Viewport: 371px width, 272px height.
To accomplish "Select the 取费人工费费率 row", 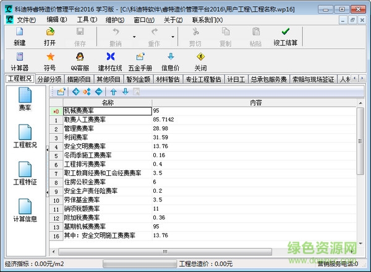I will tap(203, 120).
